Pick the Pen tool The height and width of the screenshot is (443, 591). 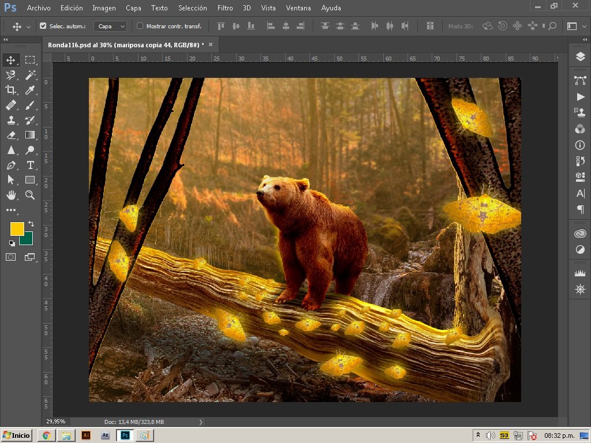click(x=10, y=165)
